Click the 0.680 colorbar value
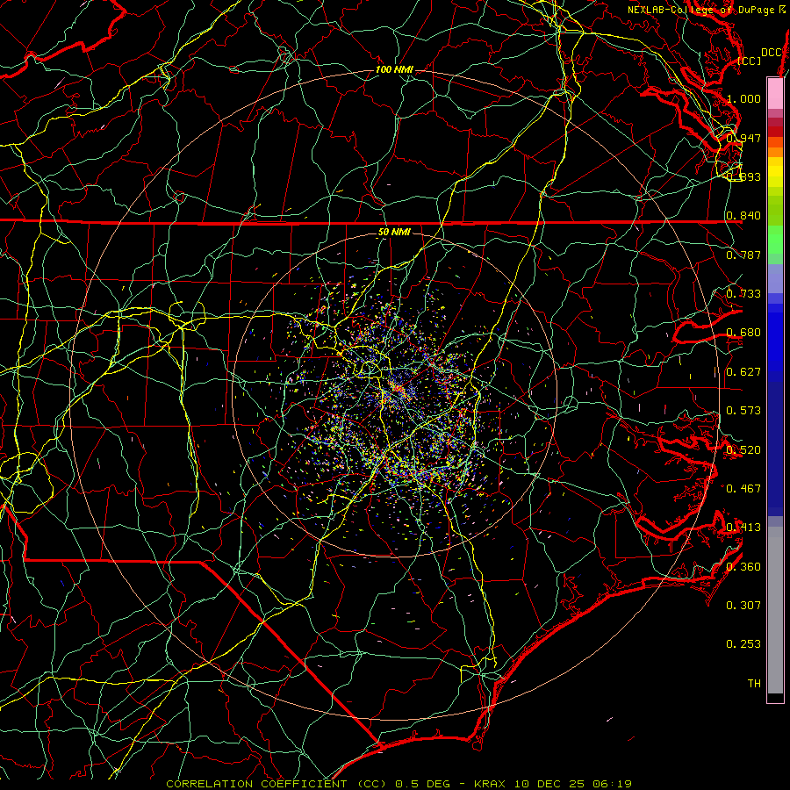The width and height of the screenshot is (790, 790). [743, 333]
